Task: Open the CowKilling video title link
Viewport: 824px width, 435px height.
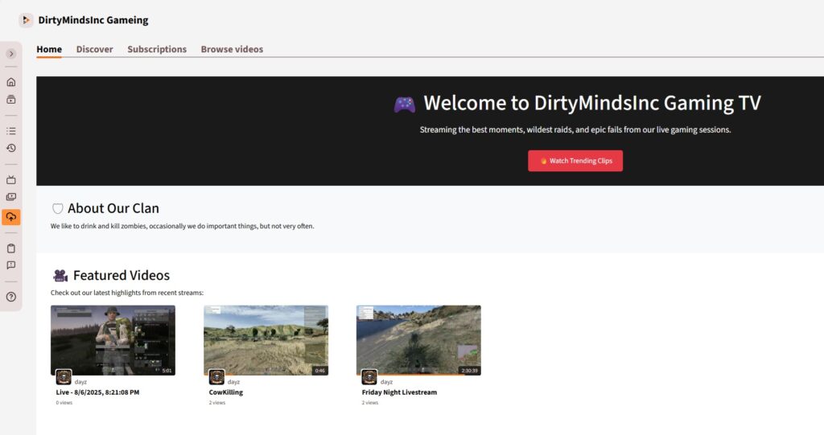Action: [226, 392]
